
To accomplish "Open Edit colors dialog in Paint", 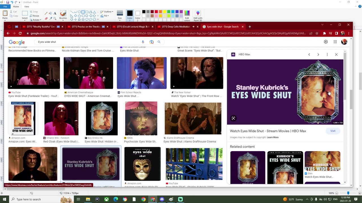I will pyautogui.click(x=187, y=16).
